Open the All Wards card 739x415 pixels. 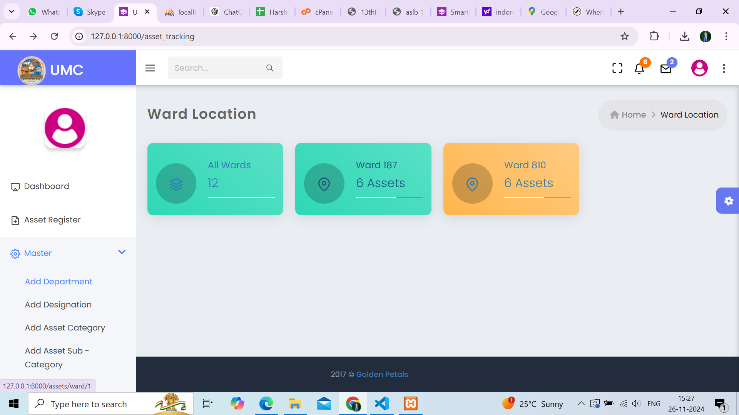click(215, 179)
